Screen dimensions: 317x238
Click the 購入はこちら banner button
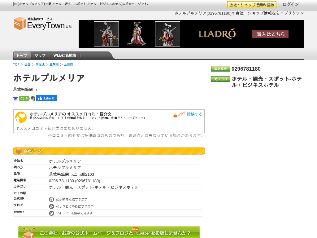[x=270, y=34]
